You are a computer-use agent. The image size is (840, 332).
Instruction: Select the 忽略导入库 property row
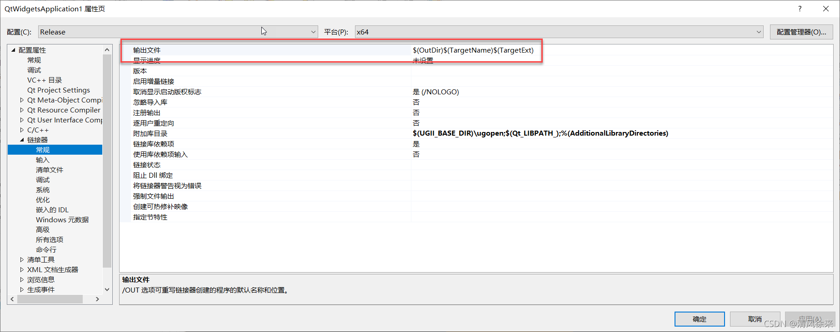(476, 102)
